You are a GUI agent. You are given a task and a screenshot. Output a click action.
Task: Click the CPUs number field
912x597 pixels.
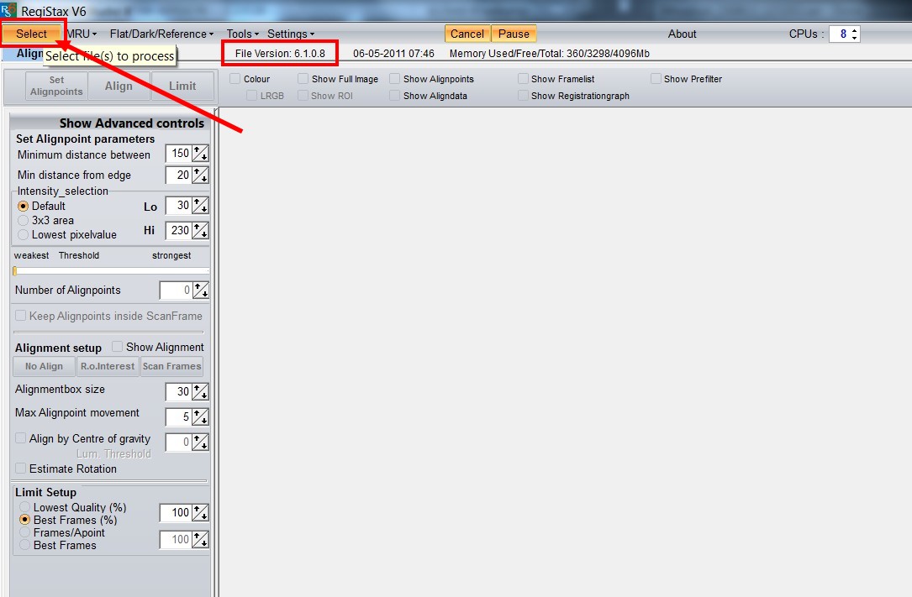(x=840, y=34)
